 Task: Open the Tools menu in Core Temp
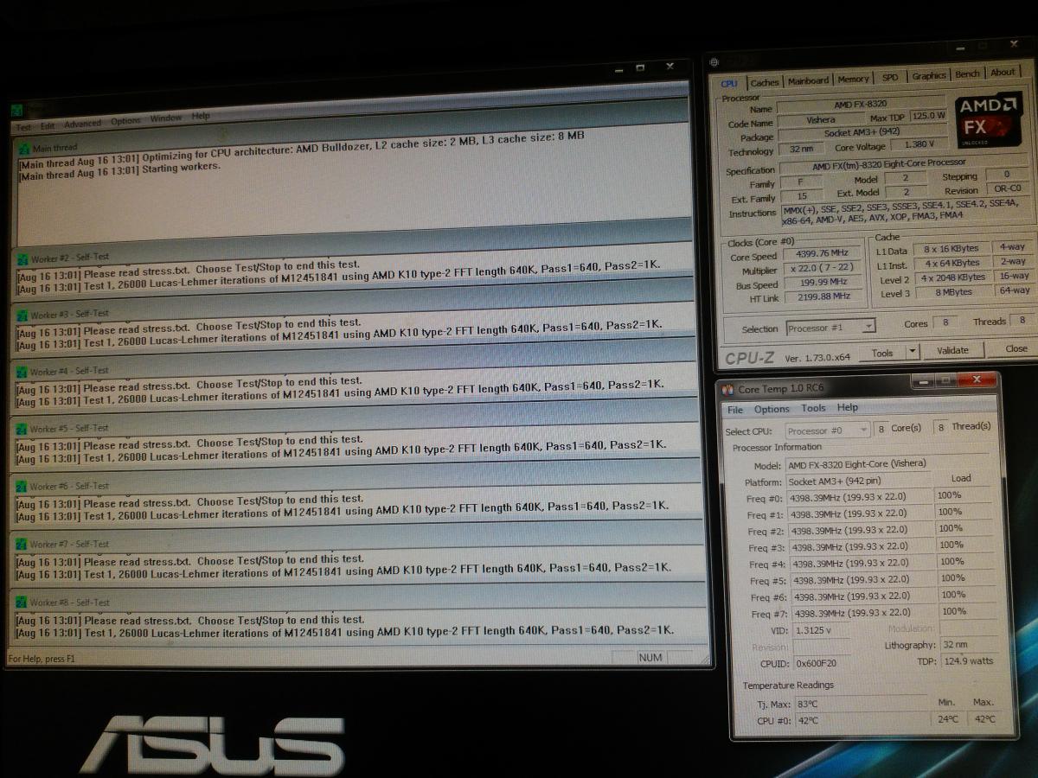tap(813, 408)
